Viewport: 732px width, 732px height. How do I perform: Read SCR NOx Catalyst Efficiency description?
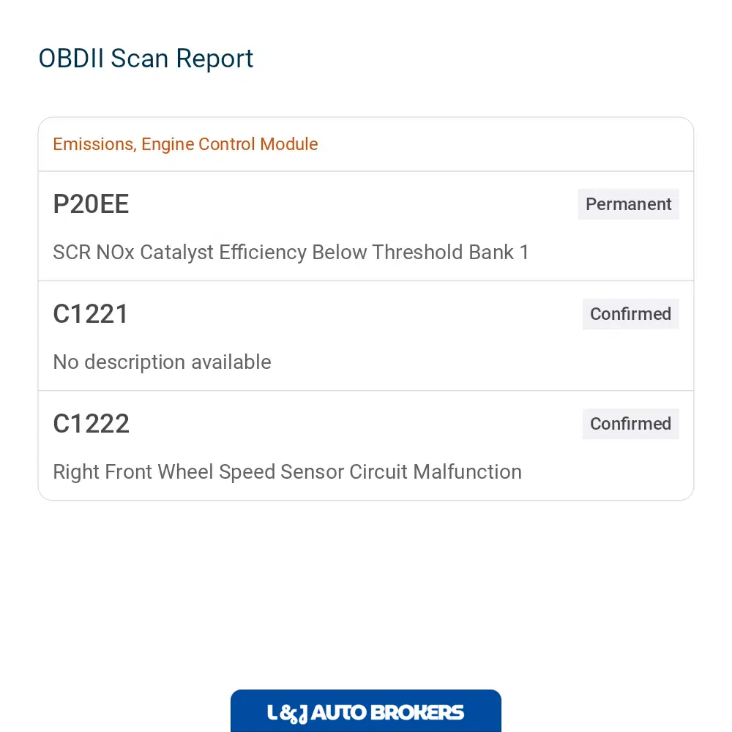[291, 253]
